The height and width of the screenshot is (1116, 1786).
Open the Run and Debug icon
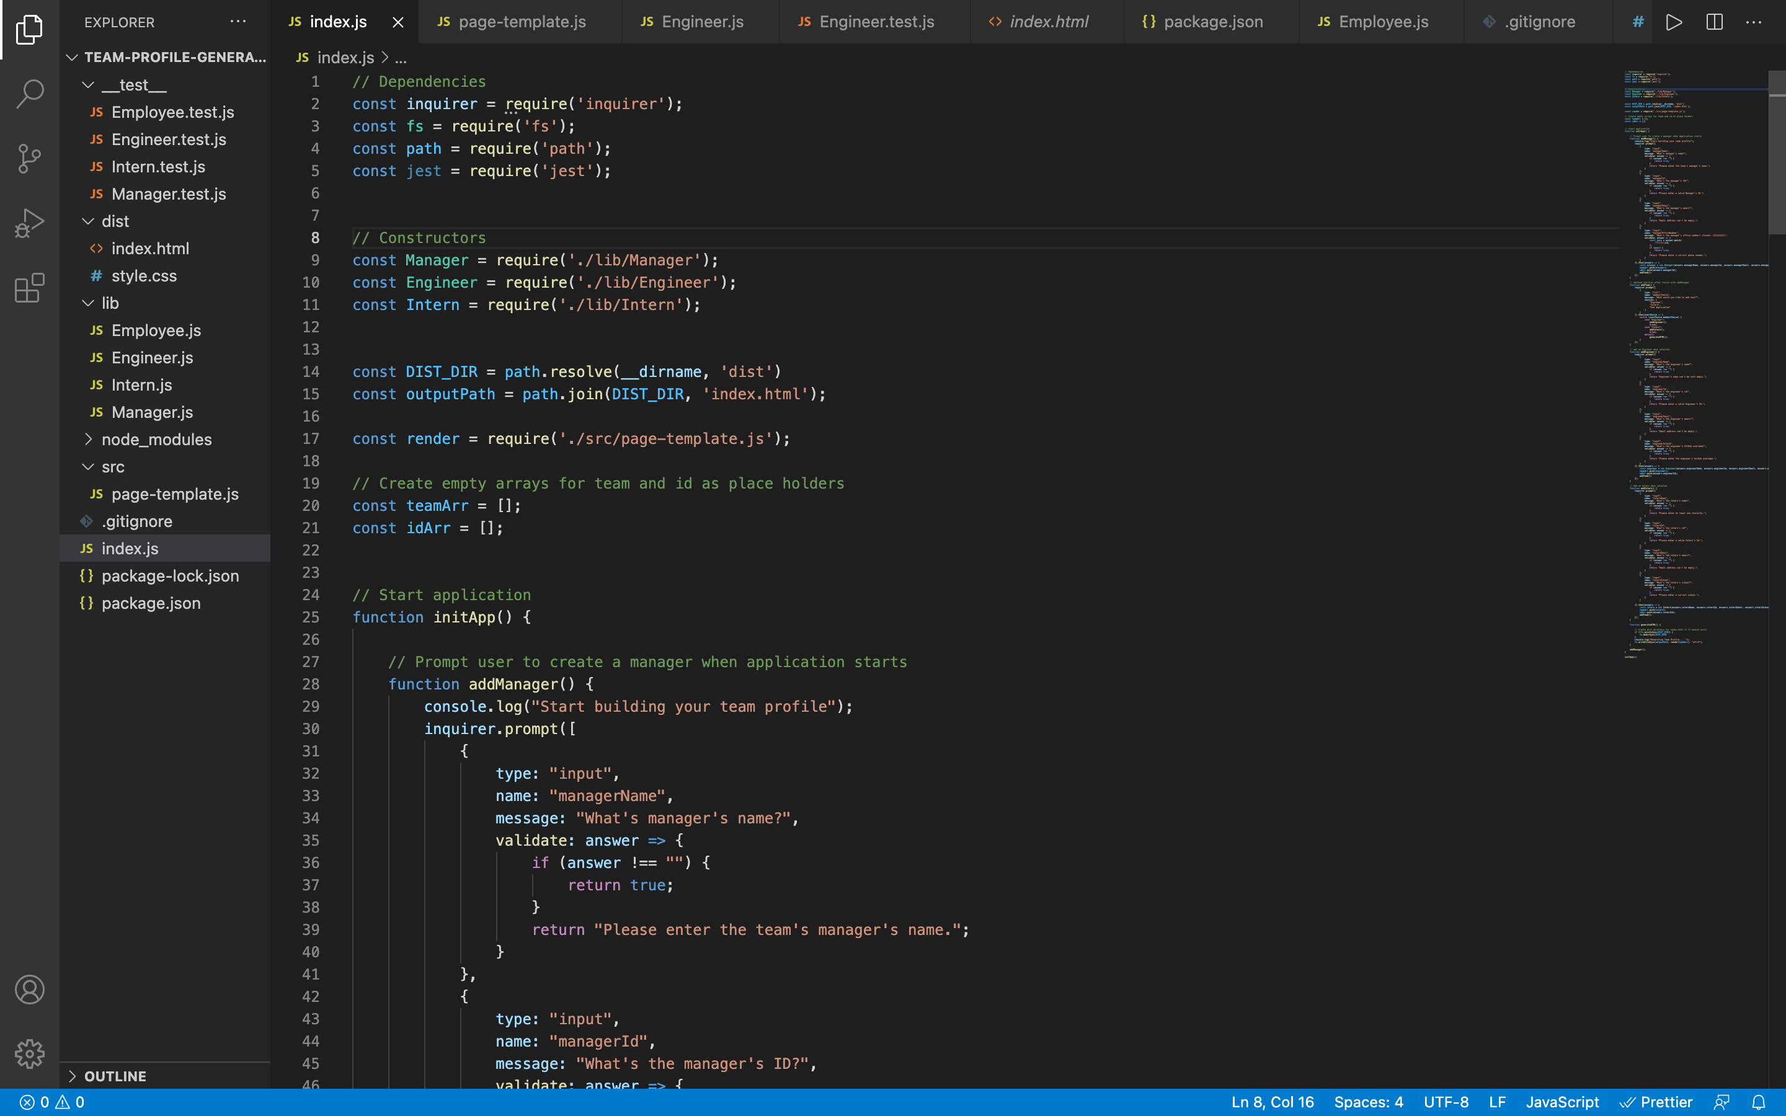pyautogui.click(x=30, y=221)
